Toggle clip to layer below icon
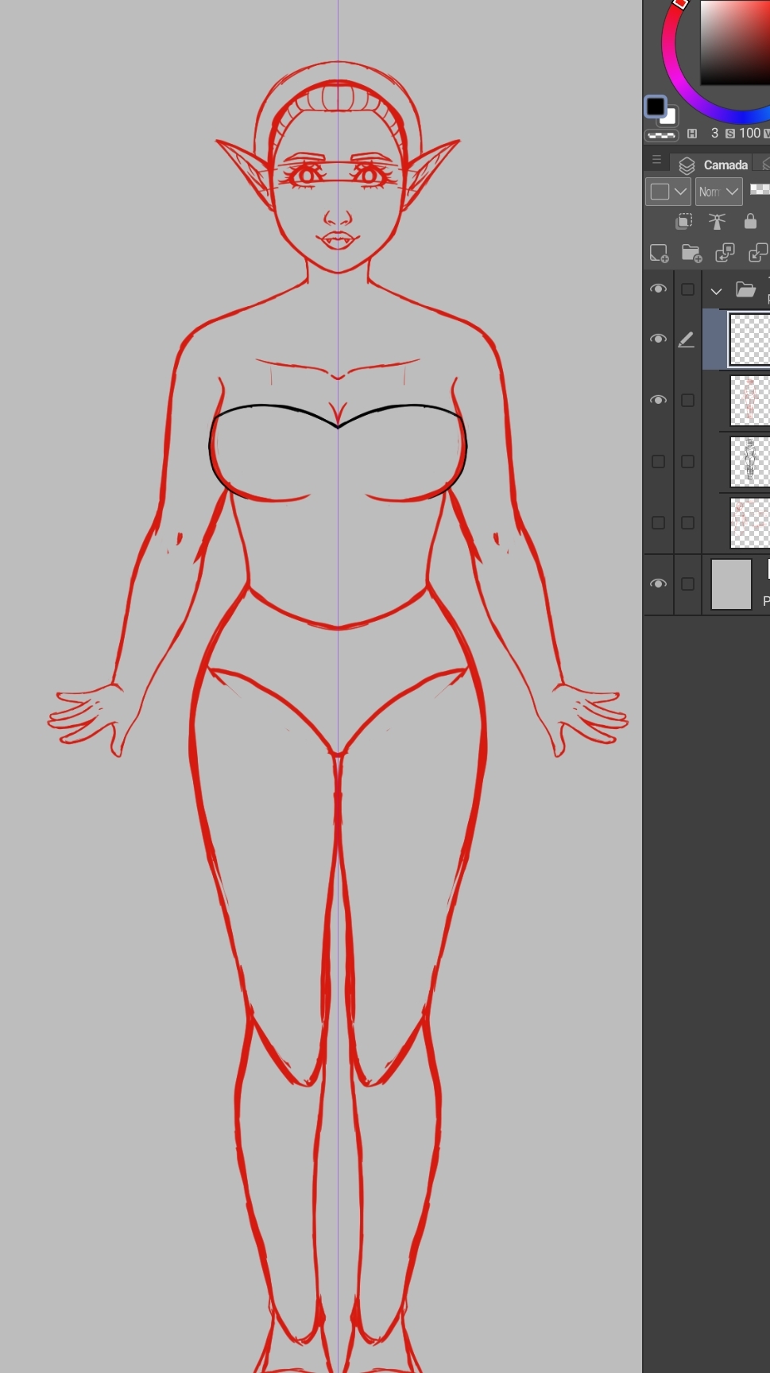The width and height of the screenshot is (770, 1373). pyautogui.click(x=683, y=221)
